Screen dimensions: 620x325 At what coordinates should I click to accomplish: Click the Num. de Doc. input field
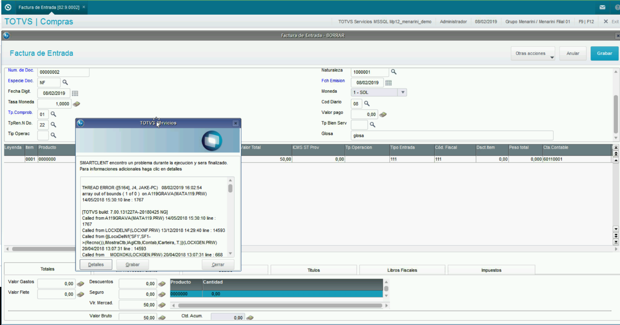tap(63, 72)
